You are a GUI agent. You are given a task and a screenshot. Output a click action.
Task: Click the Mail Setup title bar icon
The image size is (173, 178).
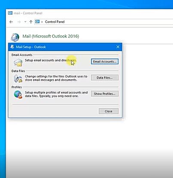[12, 47]
